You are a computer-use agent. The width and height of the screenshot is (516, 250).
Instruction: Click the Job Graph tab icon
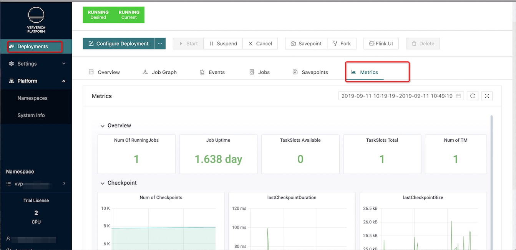(x=145, y=72)
